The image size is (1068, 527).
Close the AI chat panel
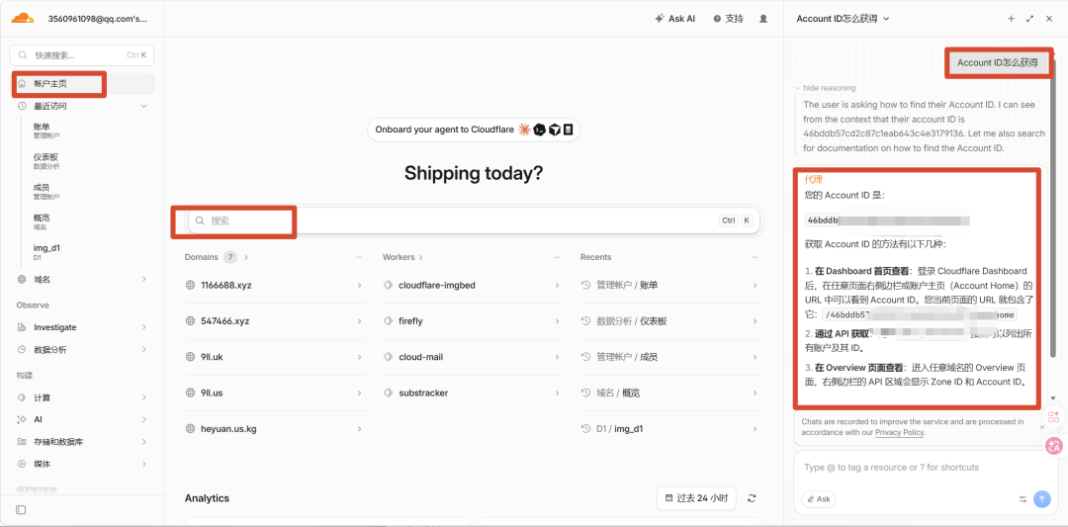(1049, 19)
